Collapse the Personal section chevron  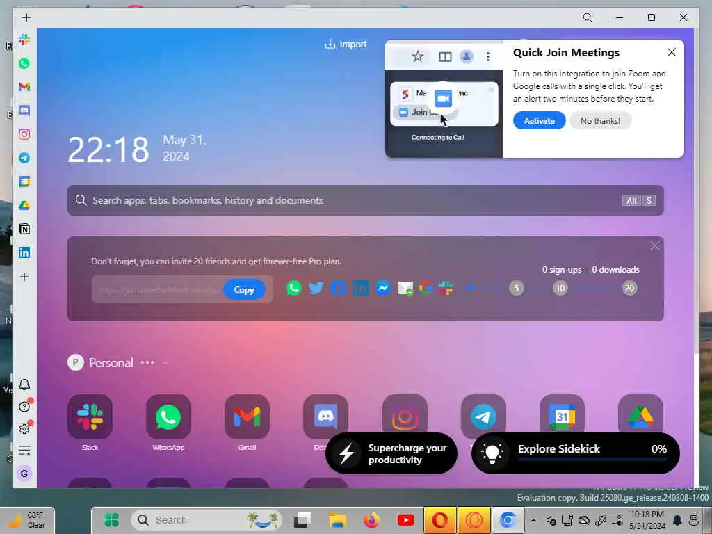[x=165, y=363]
